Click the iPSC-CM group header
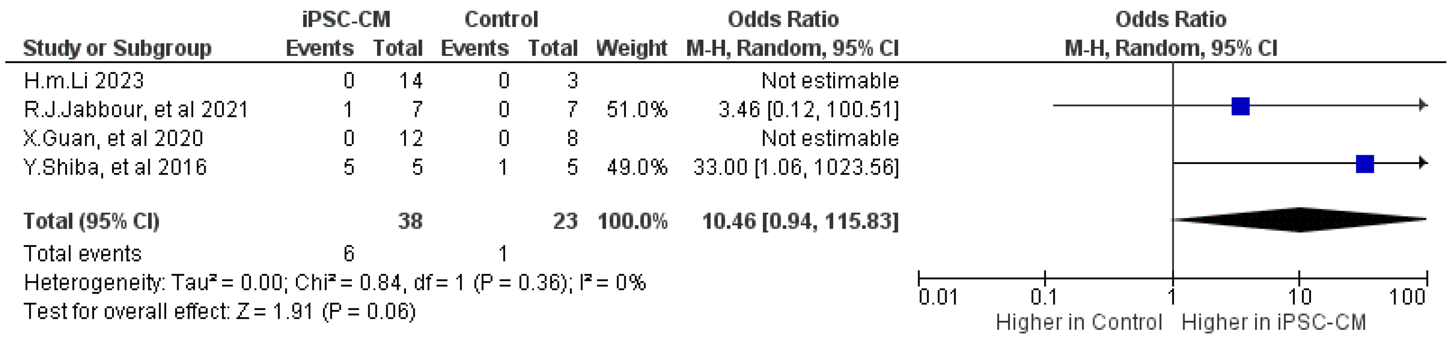This screenshot has width=1455, height=341. coord(346,20)
